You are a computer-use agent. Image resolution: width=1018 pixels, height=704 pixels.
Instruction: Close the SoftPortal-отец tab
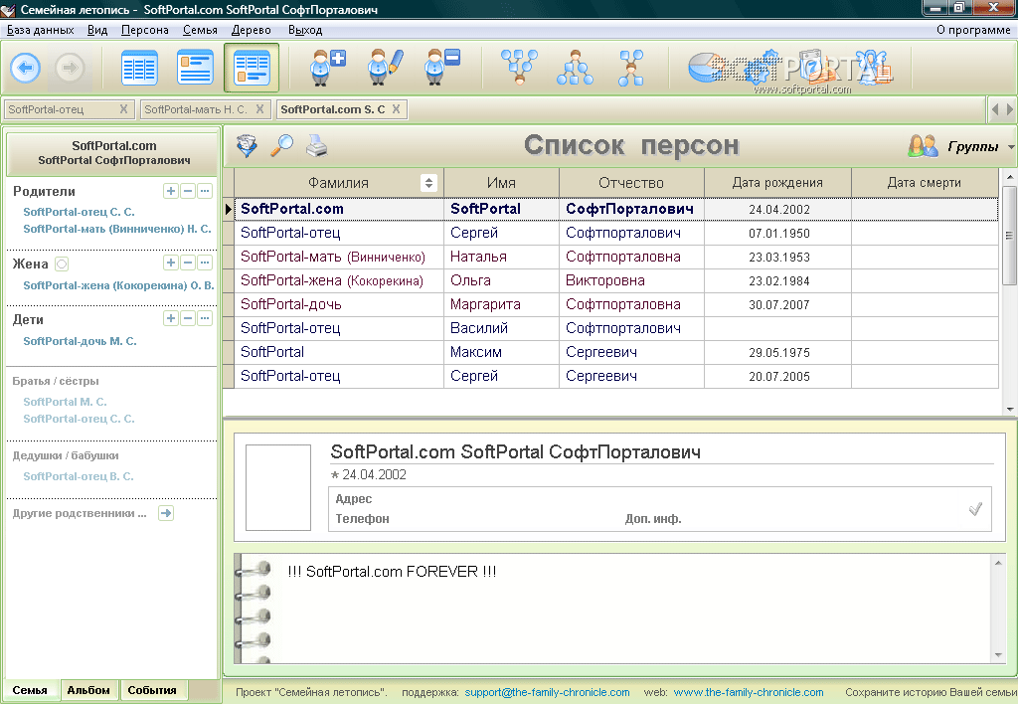point(123,109)
